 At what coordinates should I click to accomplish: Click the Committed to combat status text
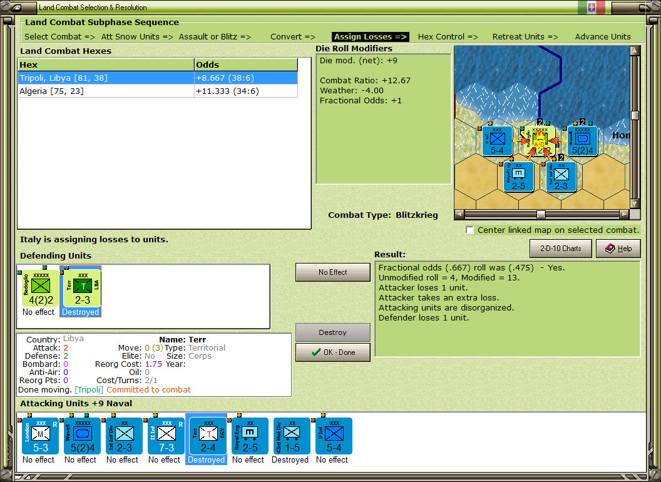point(148,389)
